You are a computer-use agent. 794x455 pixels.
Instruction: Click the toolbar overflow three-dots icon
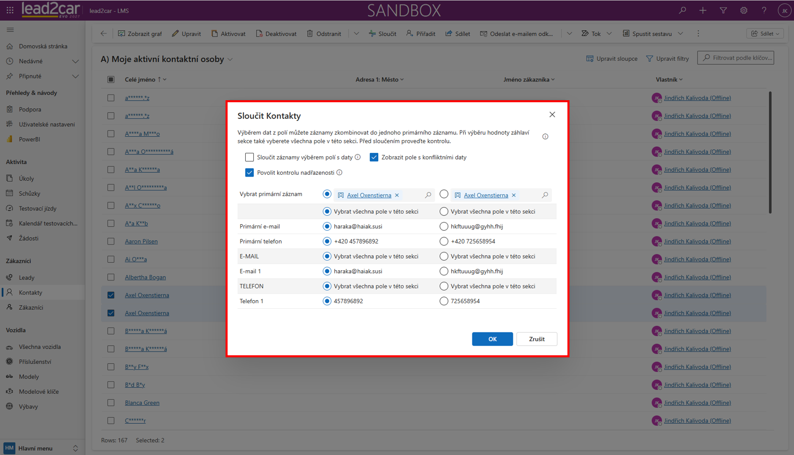pos(698,33)
